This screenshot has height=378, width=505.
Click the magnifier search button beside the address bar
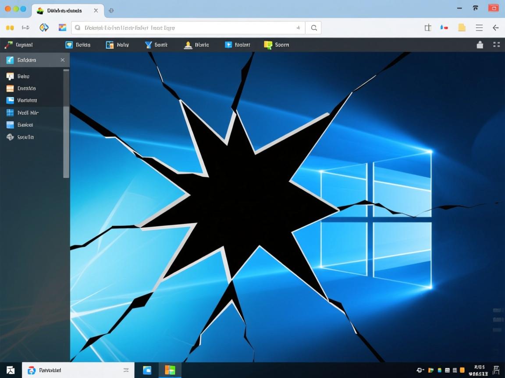(314, 28)
